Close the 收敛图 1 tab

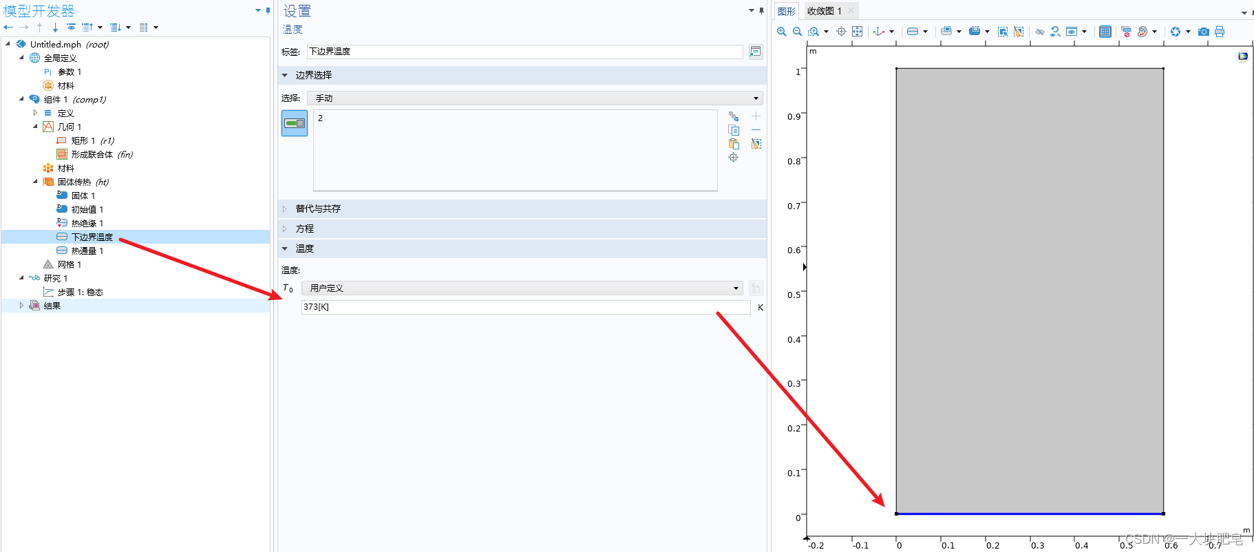tap(851, 10)
